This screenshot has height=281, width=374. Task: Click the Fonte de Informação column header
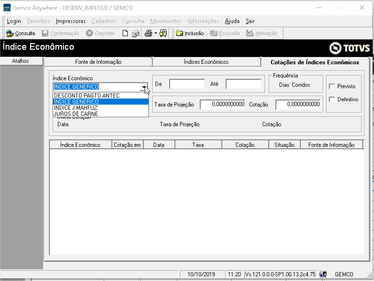(331, 145)
